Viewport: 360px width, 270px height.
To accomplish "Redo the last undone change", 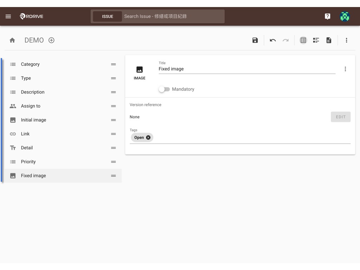I will [x=285, y=40].
